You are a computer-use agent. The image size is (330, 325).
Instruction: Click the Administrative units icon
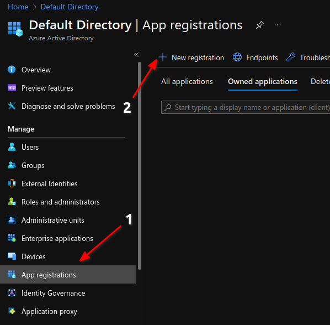click(12, 220)
